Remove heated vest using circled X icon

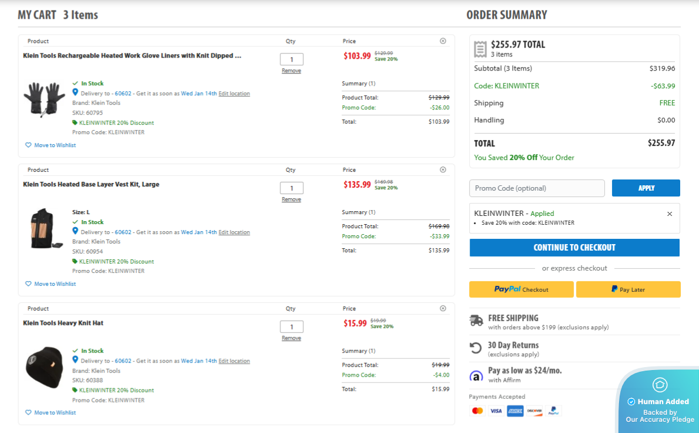tap(443, 169)
